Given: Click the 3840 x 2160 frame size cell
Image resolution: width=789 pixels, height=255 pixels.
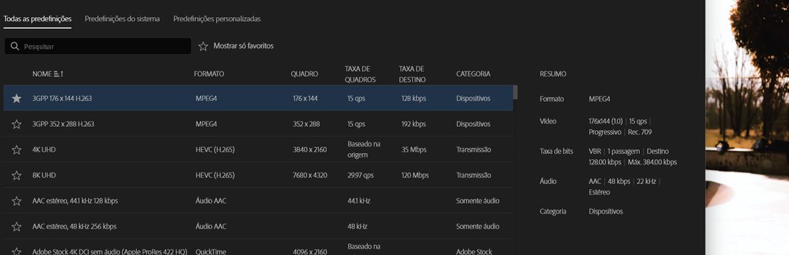Looking at the screenshot, I should tap(309, 149).
